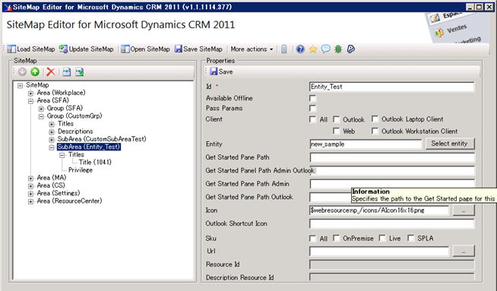
Task: Click the speech bubble feedback icon
Action: 325,49
